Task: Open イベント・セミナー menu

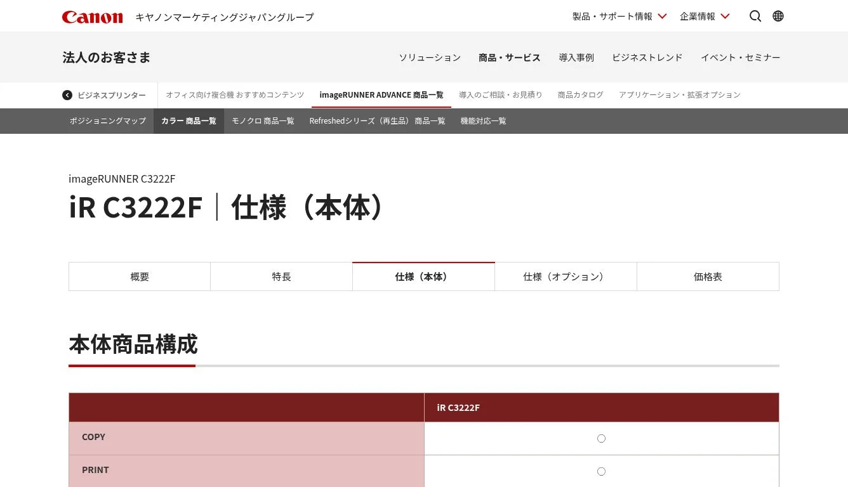Action: pos(741,58)
